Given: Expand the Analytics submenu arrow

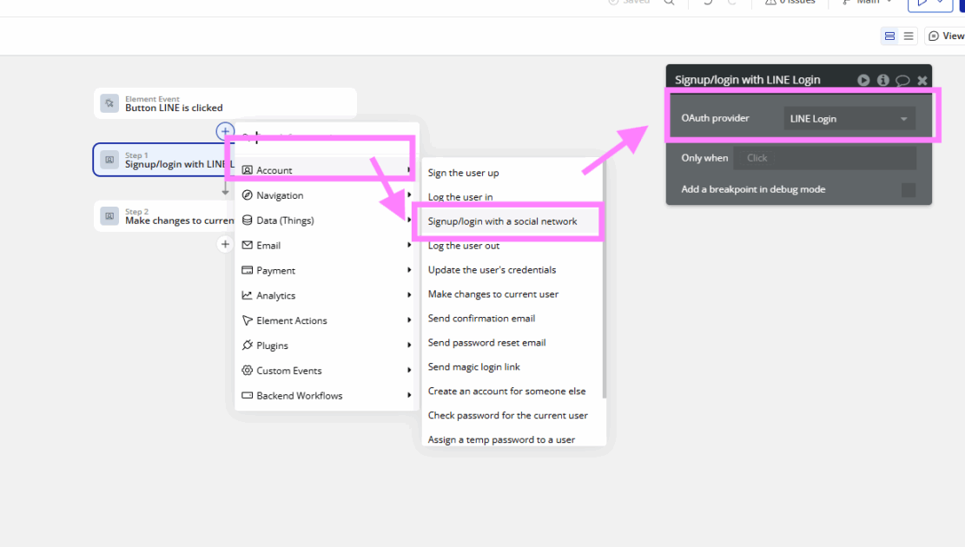Looking at the screenshot, I should click(x=409, y=295).
